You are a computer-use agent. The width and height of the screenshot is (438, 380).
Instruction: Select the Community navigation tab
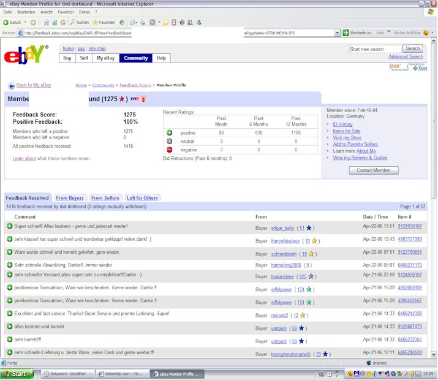tap(136, 58)
